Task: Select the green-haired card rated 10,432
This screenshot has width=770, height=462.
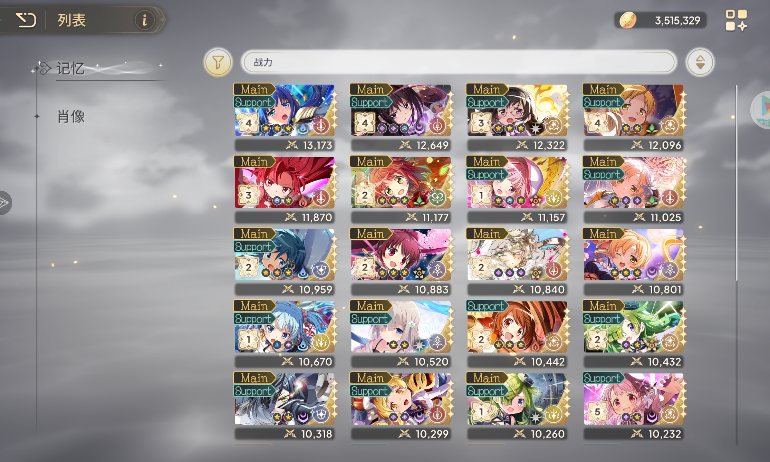Action: [634, 334]
